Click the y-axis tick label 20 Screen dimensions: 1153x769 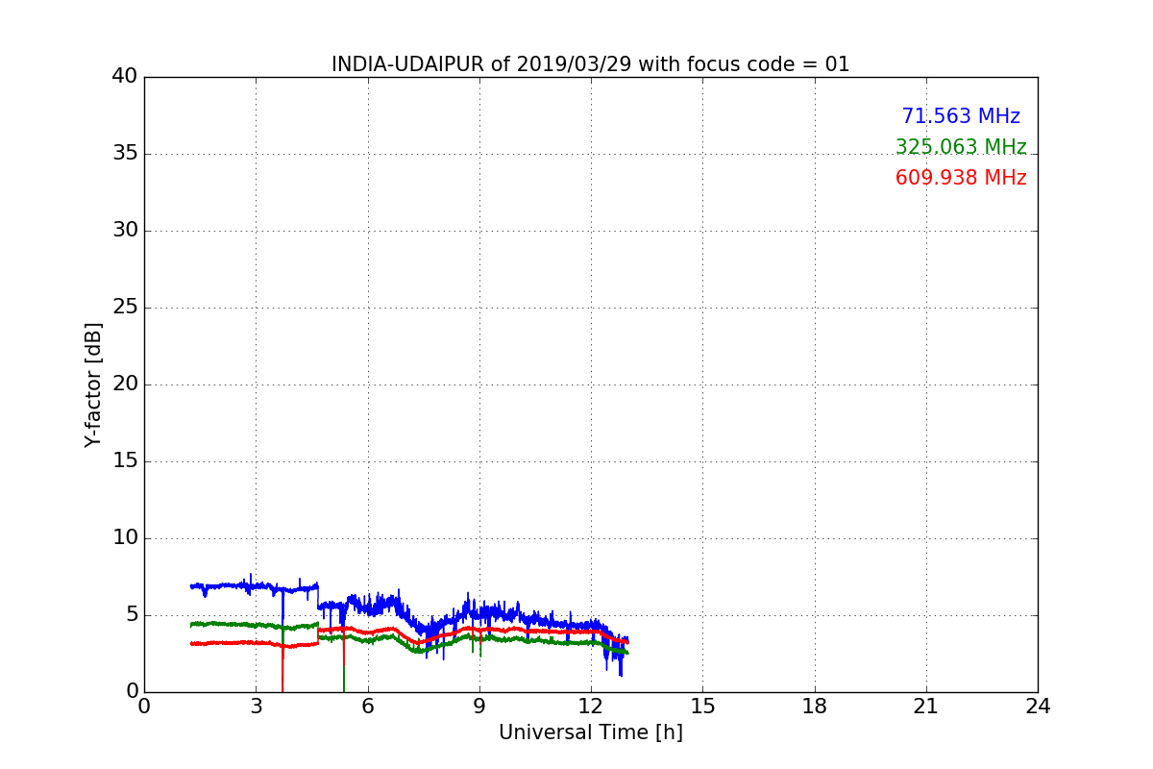125,384
